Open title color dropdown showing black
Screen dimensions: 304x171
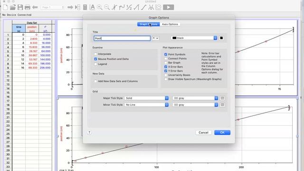194,38
